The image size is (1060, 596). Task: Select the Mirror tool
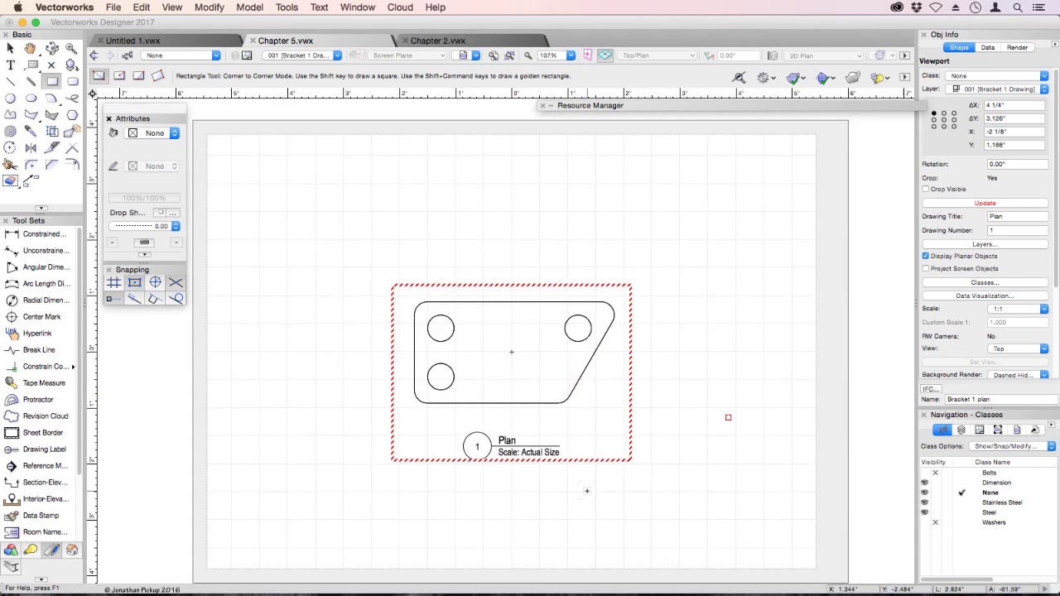tap(31, 147)
